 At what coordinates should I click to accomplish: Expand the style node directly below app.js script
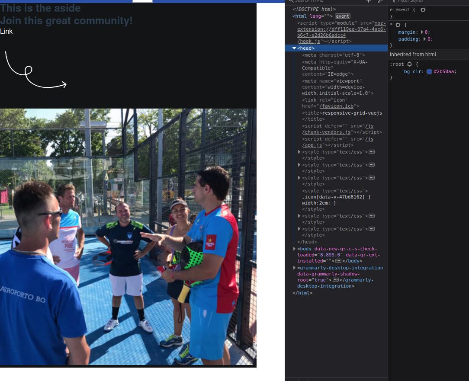click(x=299, y=152)
